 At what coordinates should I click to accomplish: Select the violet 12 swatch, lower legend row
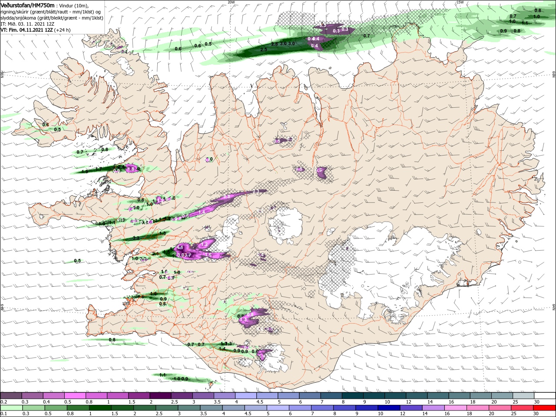[x=411, y=408]
